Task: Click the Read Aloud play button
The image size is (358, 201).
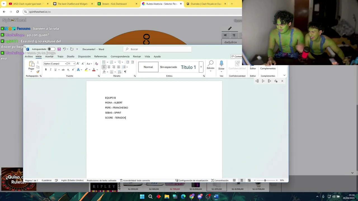Action: (263, 81)
